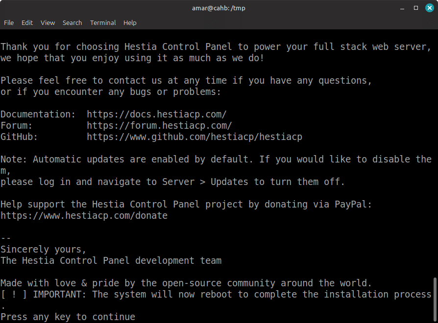Click the 'we hope that you enjoy' line
Viewport: 438px width, 323px height.
(x=132, y=58)
